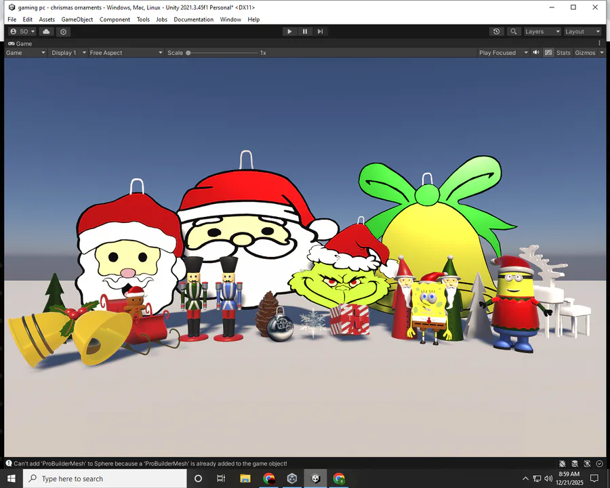Advance one frame with the Step button
The width and height of the screenshot is (610, 488).
pyautogui.click(x=320, y=32)
